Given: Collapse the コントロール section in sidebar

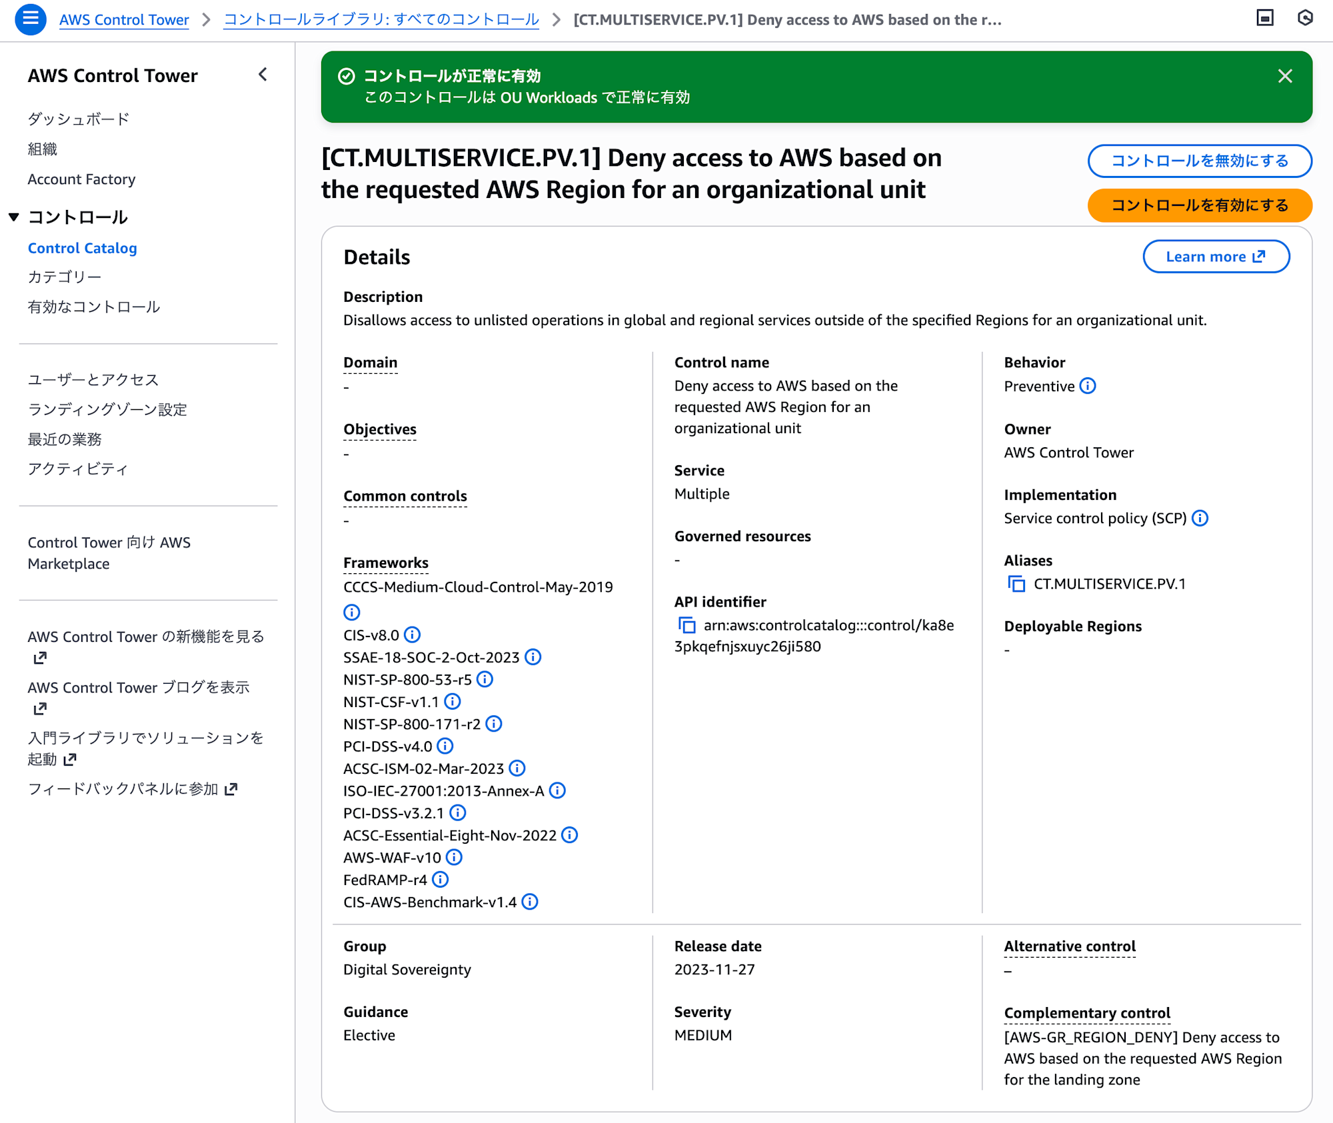Looking at the screenshot, I should pos(14,216).
